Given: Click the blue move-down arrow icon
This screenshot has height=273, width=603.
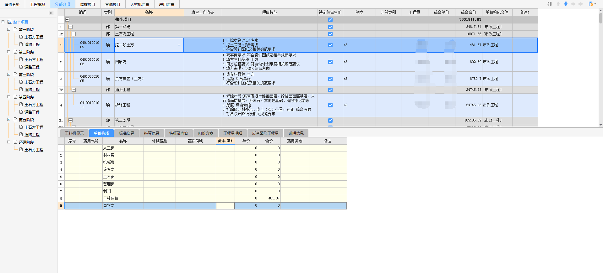Looking at the screenshot, I should [x=566, y=4].
